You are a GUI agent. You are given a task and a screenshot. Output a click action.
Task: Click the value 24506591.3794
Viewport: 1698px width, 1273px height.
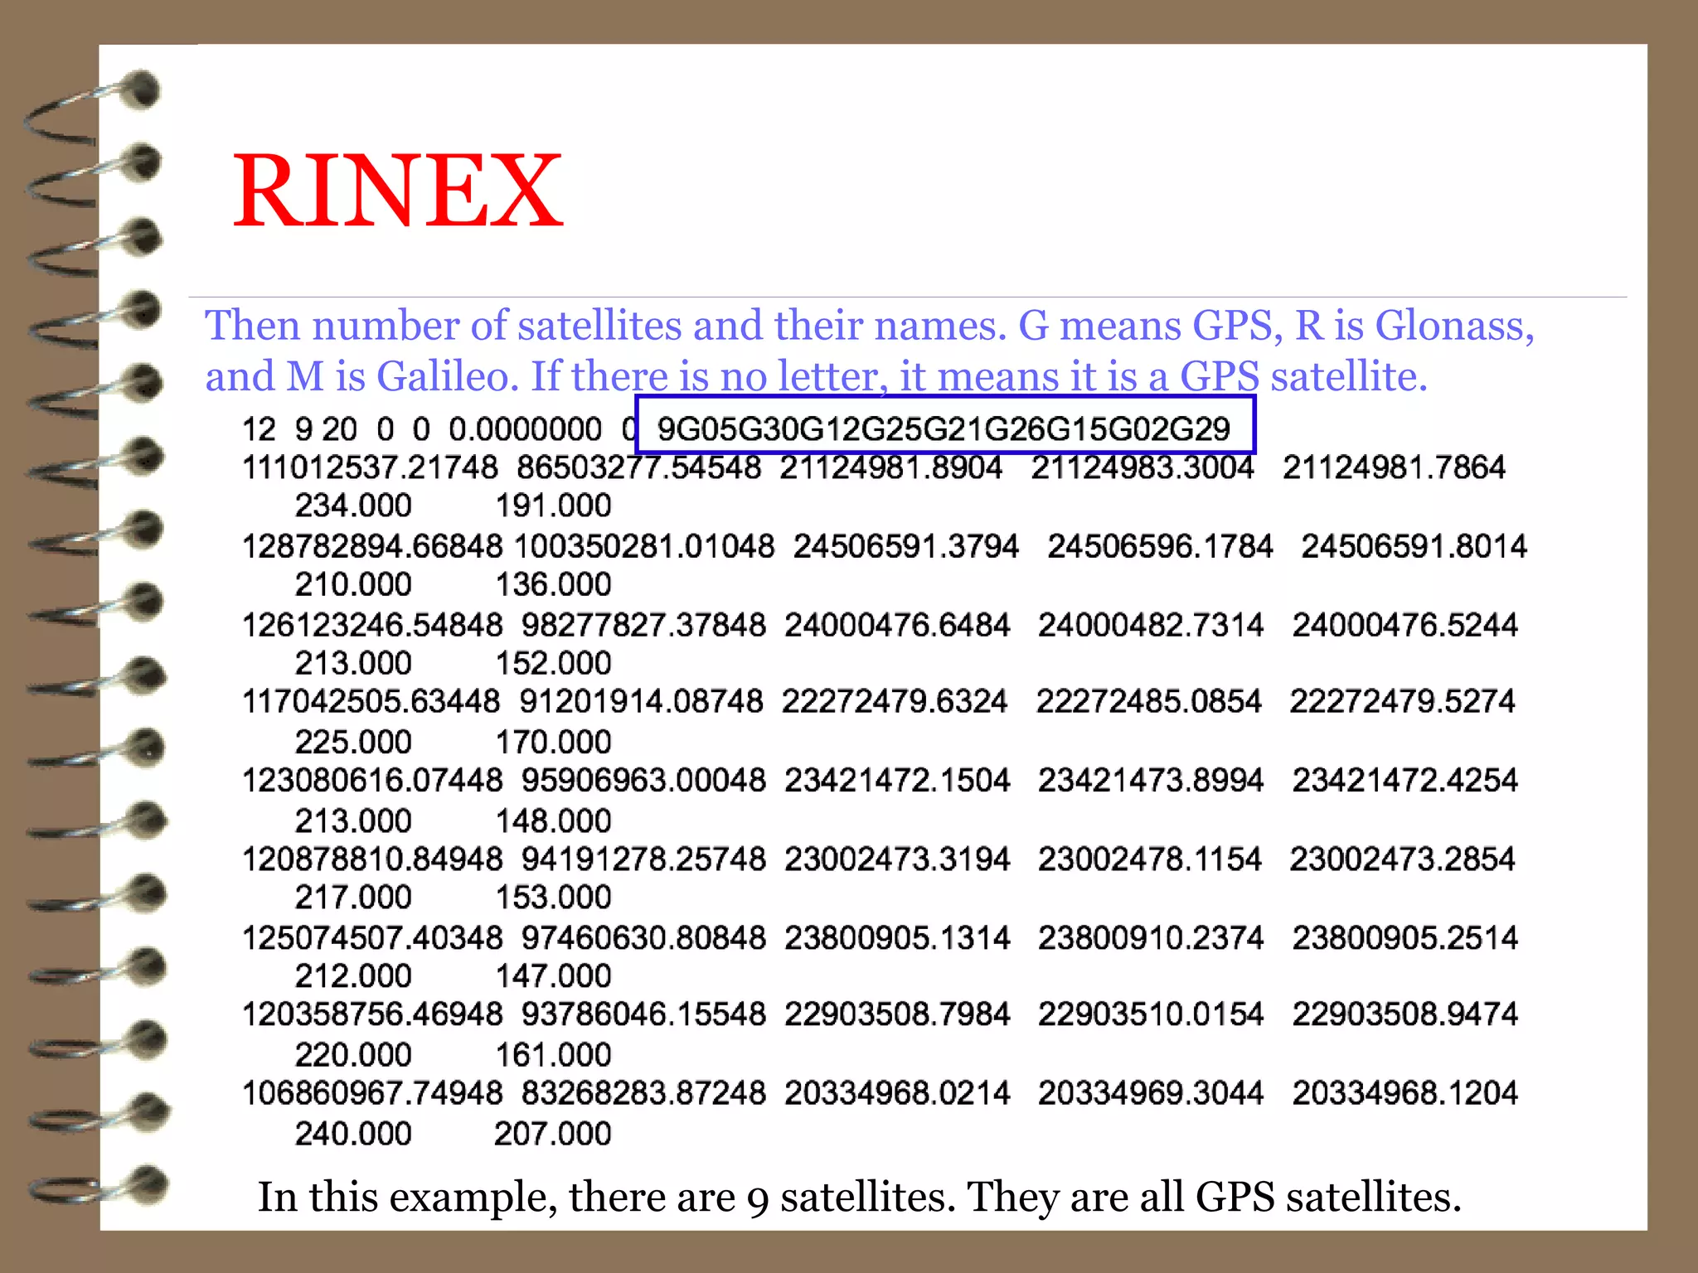pos(906,546)
